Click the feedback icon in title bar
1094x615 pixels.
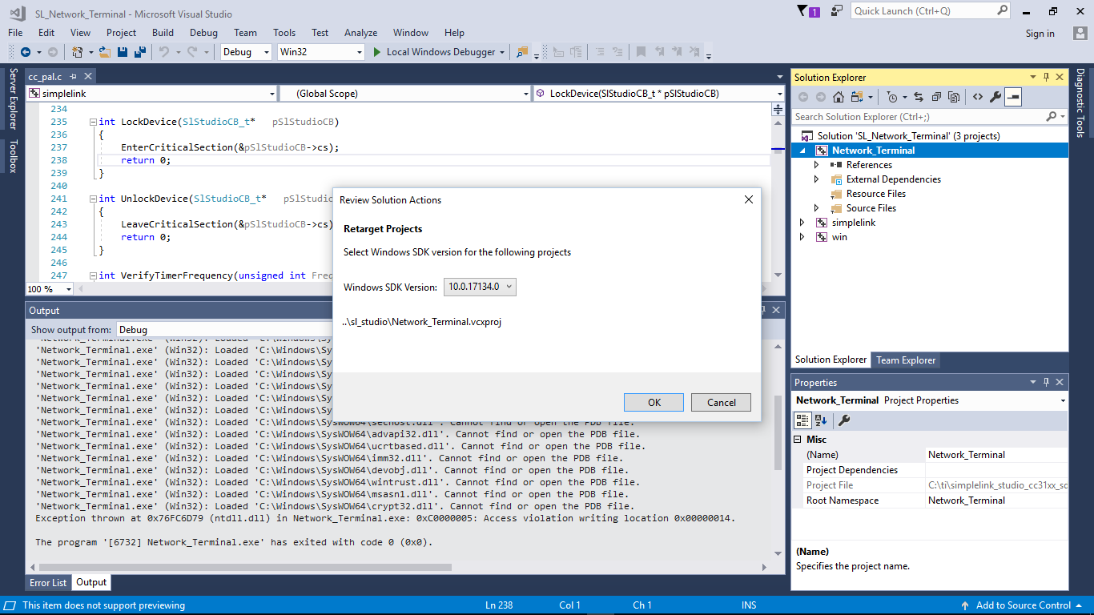837,11
